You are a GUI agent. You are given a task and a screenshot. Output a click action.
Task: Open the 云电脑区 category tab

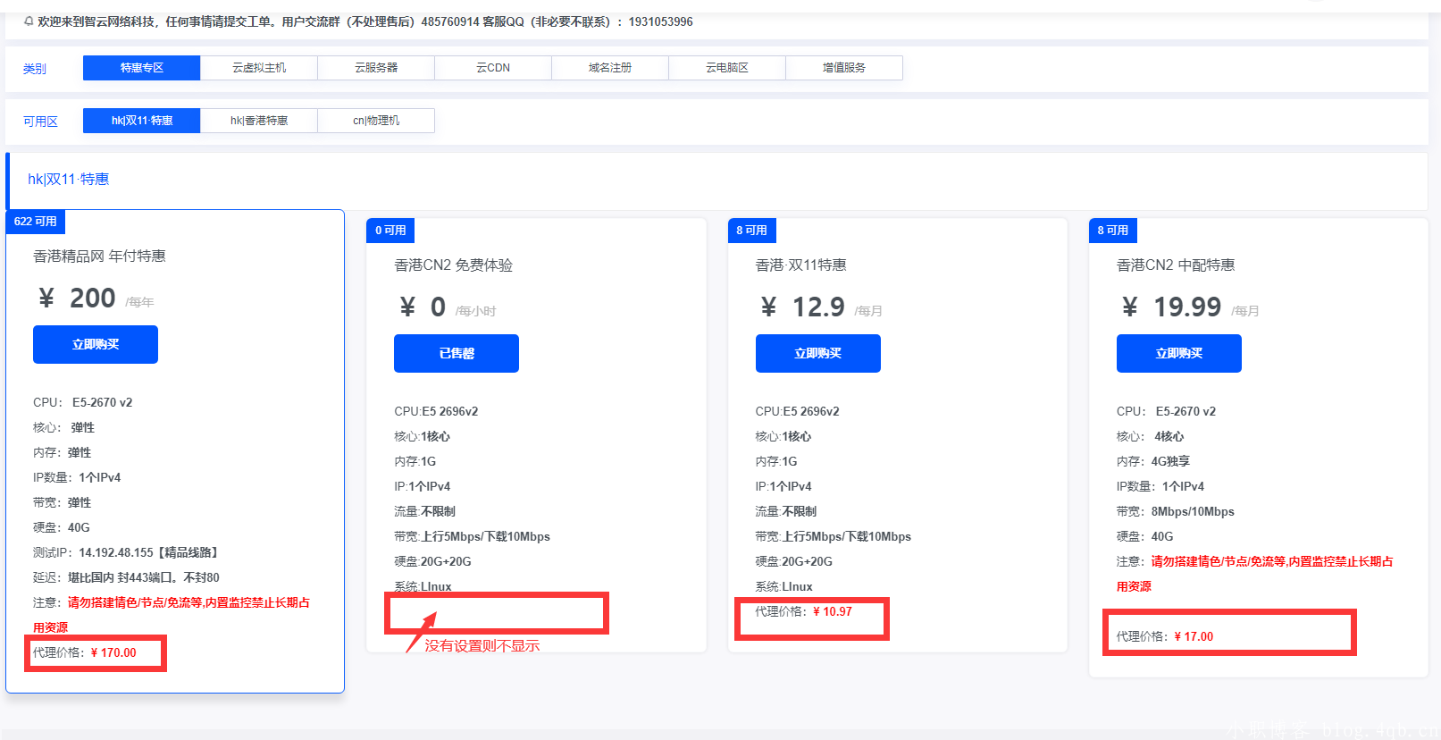point(727,68)
